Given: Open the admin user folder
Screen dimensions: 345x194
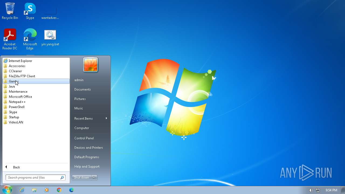Looking at the screenshot, I should (x=90, y=80).
